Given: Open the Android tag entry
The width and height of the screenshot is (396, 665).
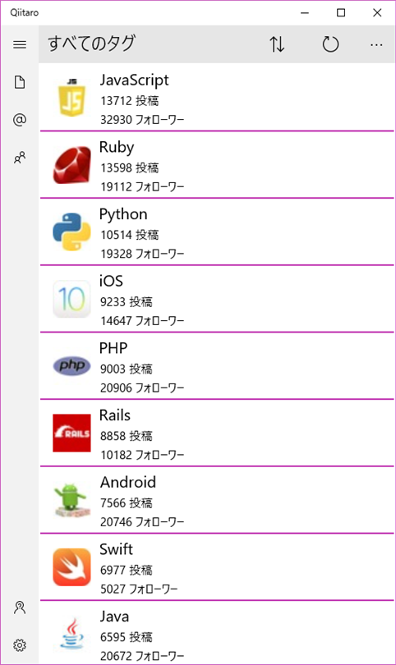Looking at the screenshot, I should [x=217, y=500].
